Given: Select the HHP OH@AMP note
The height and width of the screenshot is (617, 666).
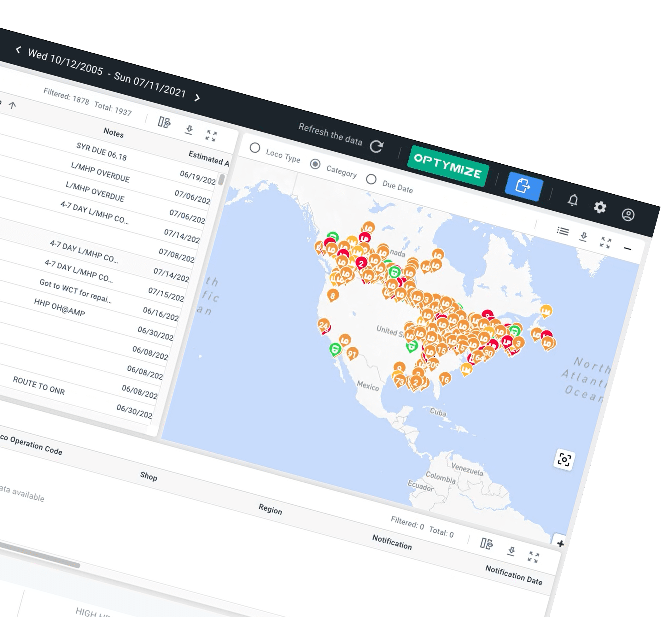Looking at the screenshot, I should 59,307.
